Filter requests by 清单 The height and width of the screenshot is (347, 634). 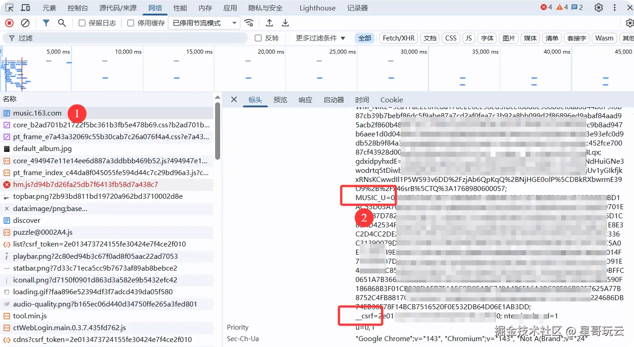pos(552,38)
